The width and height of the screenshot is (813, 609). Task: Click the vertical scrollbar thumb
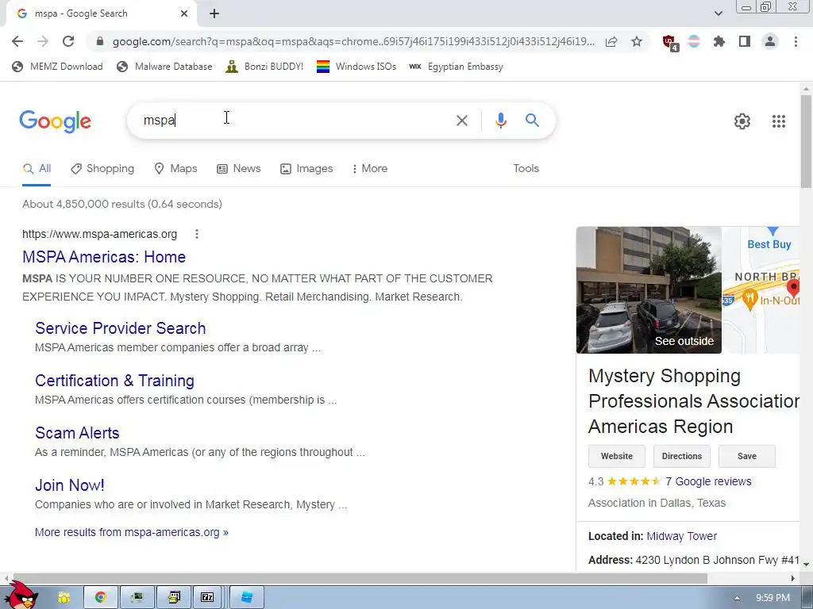(807, 142)
